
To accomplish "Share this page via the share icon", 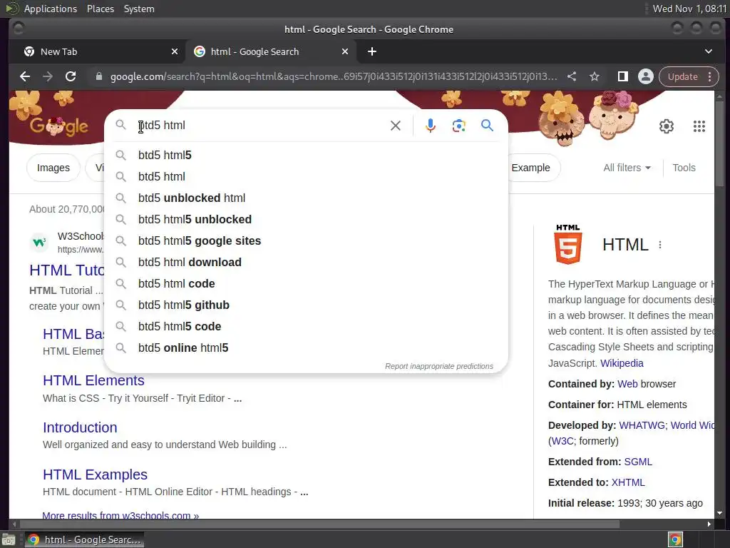I will click(572, 76).
